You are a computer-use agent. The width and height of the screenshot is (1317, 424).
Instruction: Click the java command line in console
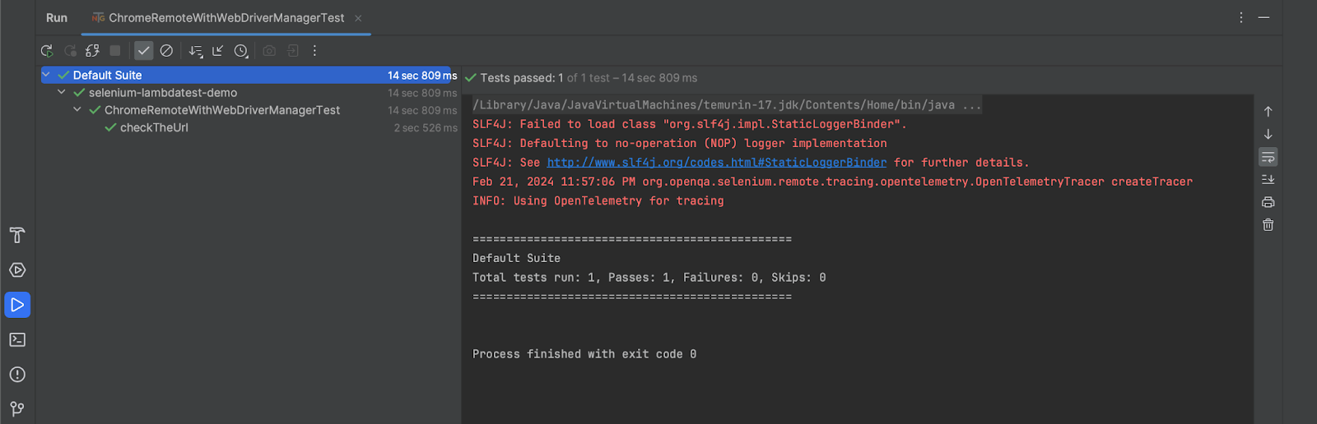point(727,105)
